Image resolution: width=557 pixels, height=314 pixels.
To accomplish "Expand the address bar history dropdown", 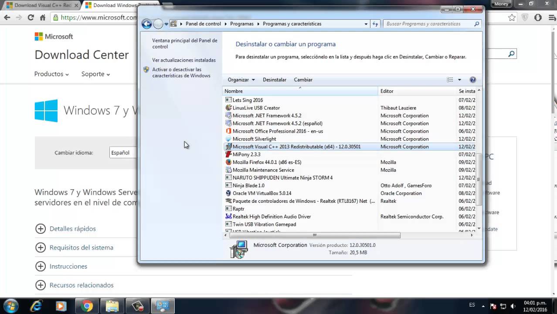I will [x=366, y=24].
